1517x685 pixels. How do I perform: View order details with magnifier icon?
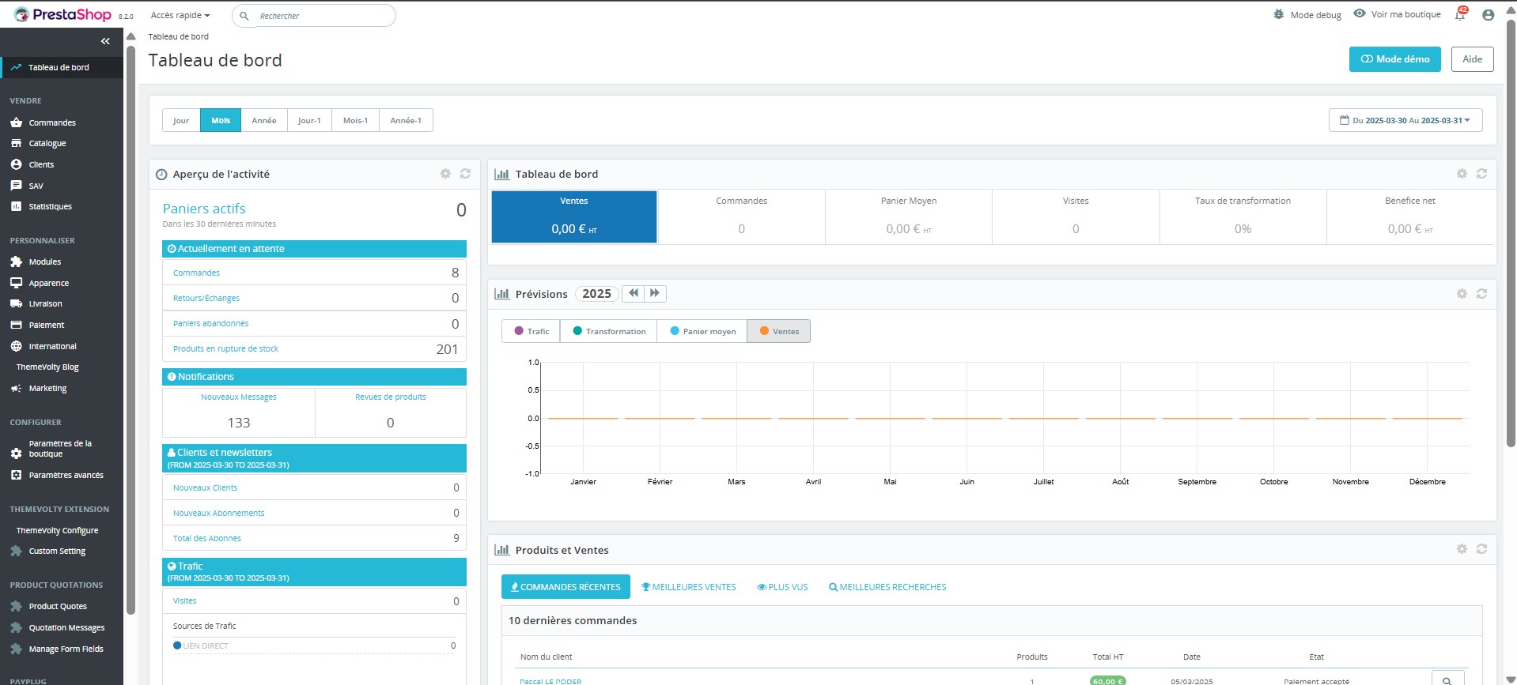coord(1447,679)
